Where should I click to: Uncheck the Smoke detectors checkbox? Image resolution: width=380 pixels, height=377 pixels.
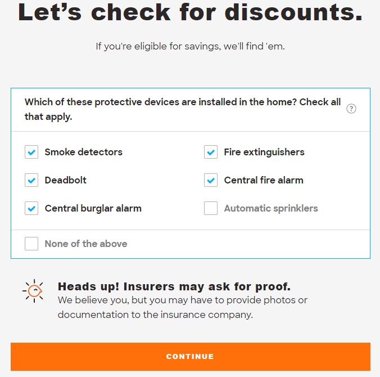click(x=31, y=152)
